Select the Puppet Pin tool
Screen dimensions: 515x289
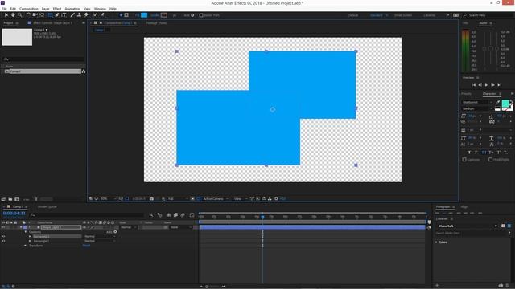coord(102,15)
